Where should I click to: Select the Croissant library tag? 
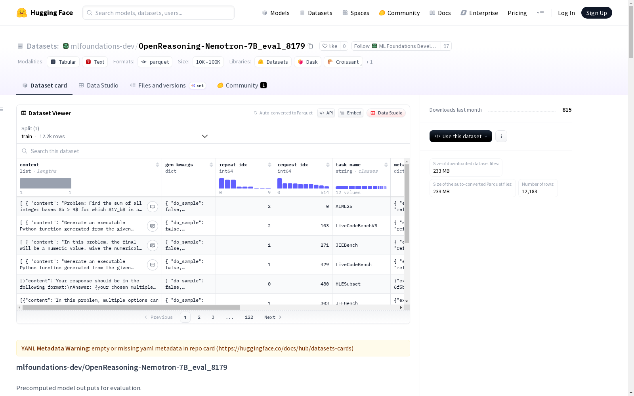pyautogui.click(x=343, y=62)
